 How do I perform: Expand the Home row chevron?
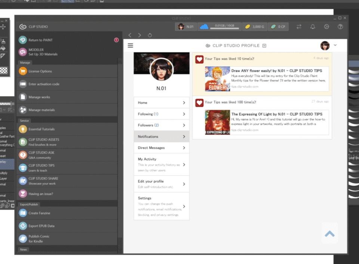[184, 103]
